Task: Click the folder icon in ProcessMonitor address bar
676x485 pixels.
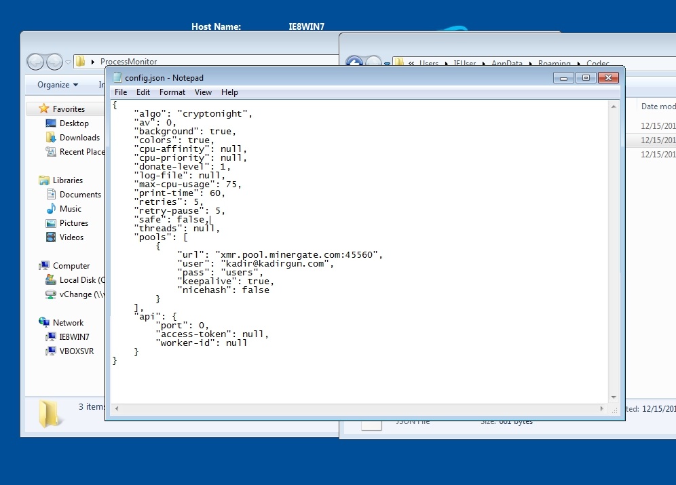Action: 80,62
